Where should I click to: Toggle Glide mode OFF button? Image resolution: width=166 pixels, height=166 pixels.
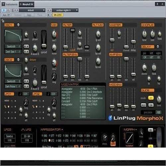[151, 98]
